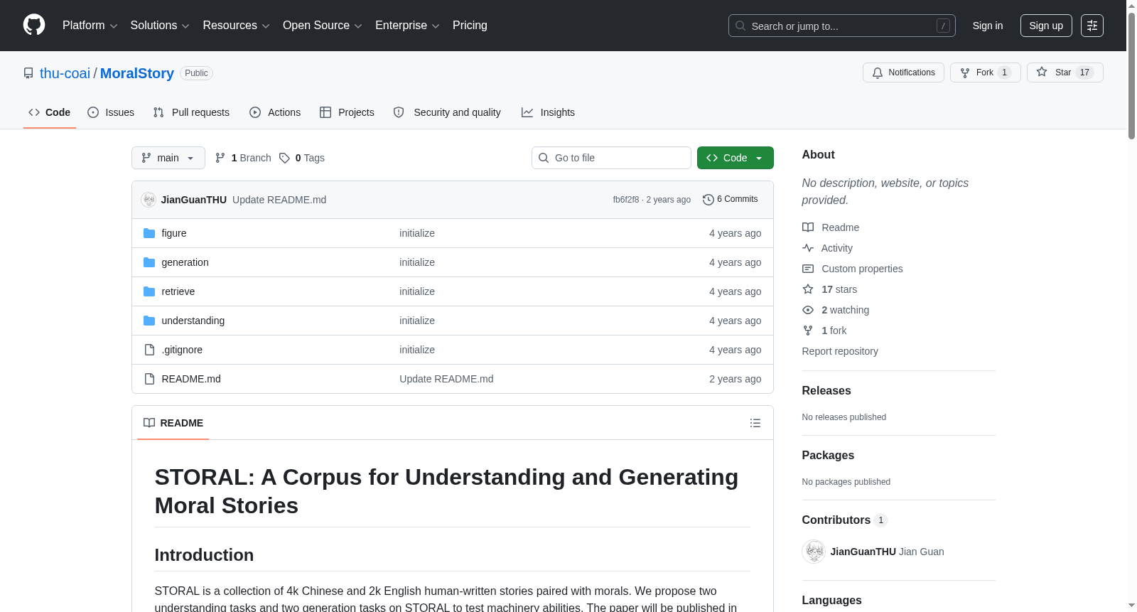Open the 0 Tags link

302,158
